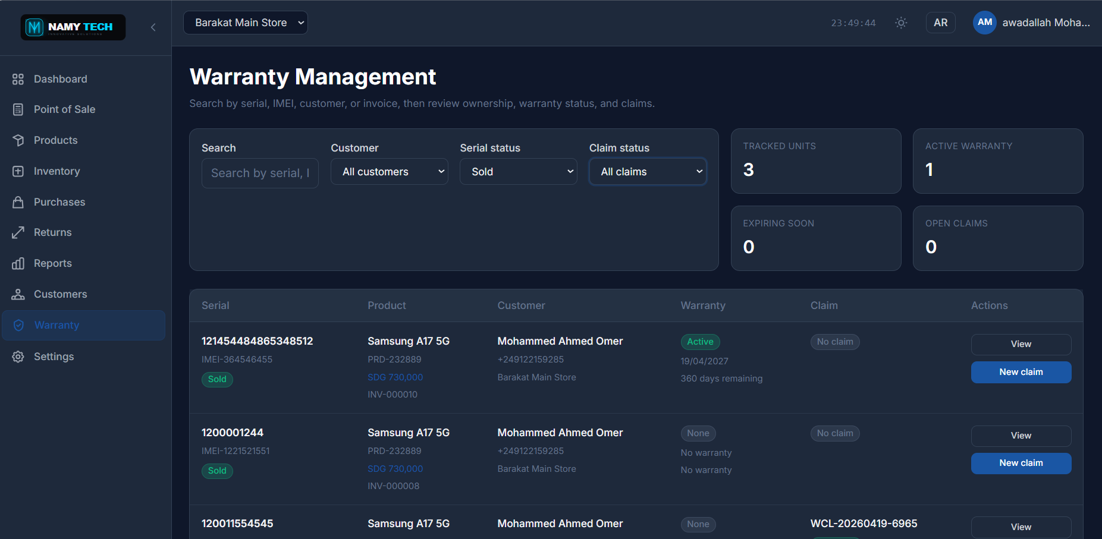Click serial number 1200001244
The image size is (1102, 539).
click(233, 433)
